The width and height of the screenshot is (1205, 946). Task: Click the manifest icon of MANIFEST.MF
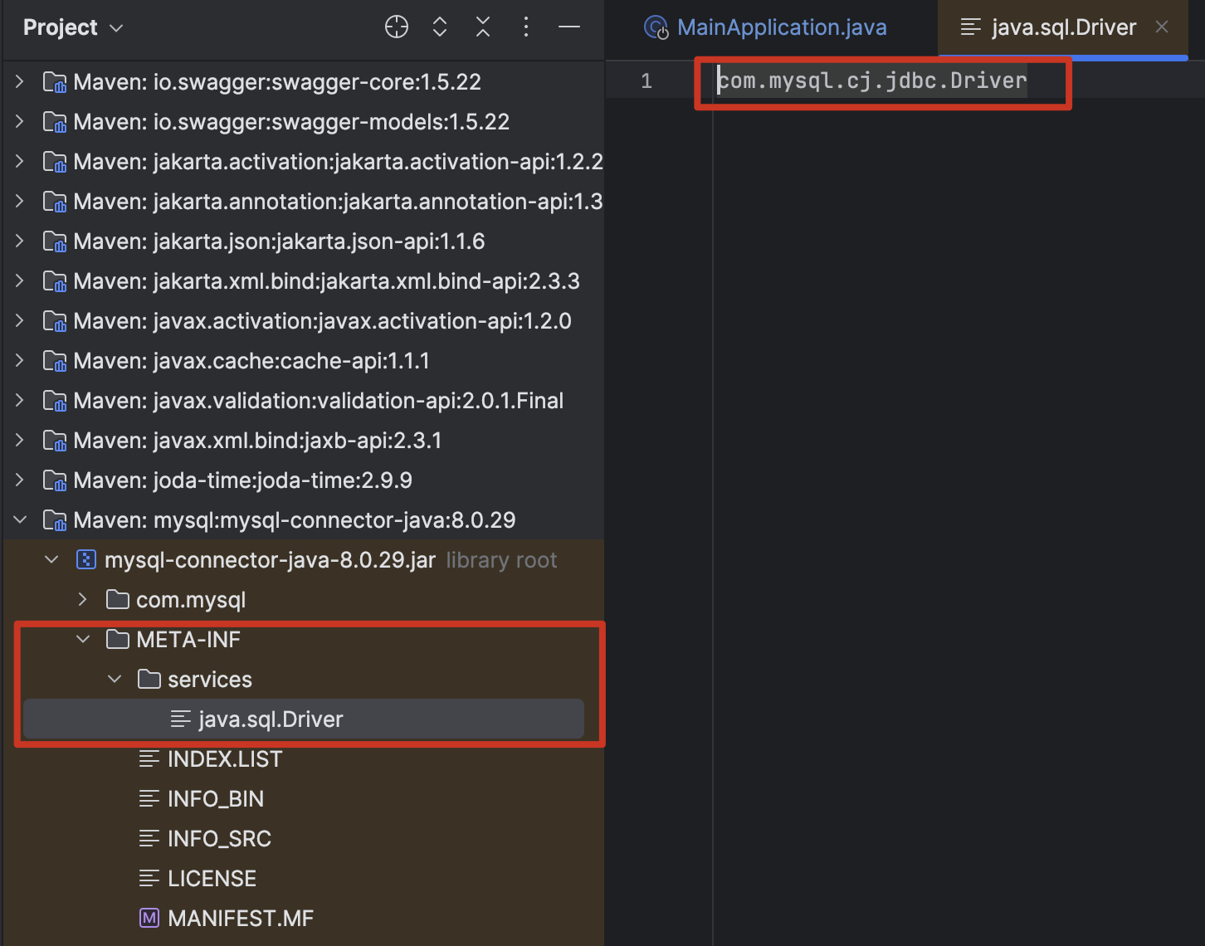[x=149, y=918]
